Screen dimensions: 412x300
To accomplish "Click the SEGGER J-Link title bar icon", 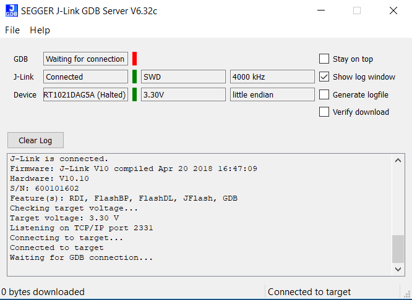I will click(x=11, y=10).
